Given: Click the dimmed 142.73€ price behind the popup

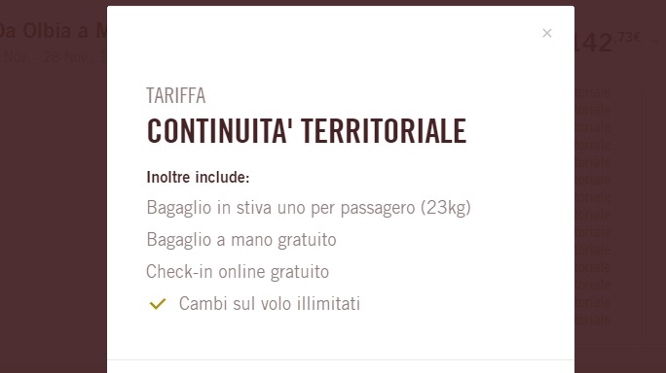Looking at the screenshot, I should tap(608, 42).
